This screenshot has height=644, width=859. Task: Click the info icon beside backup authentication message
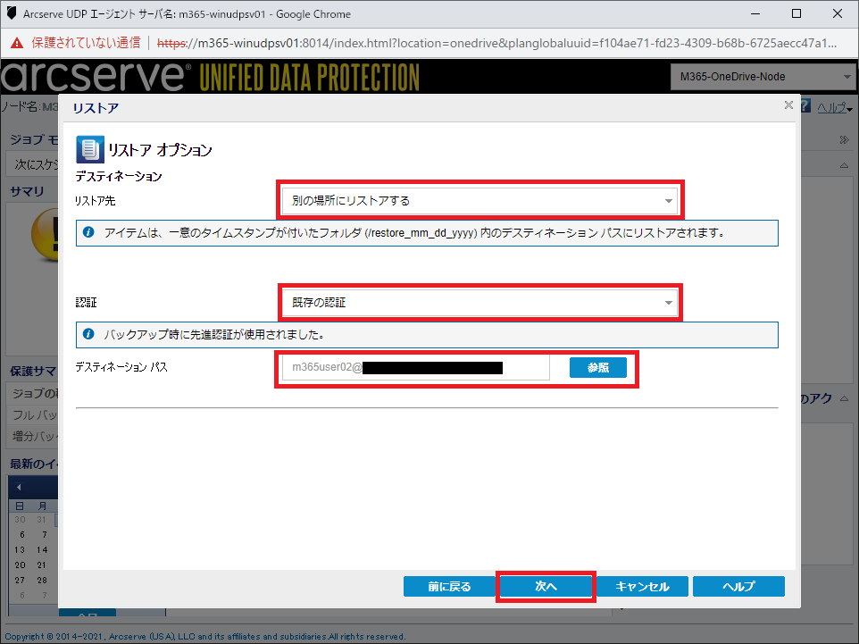88,334
